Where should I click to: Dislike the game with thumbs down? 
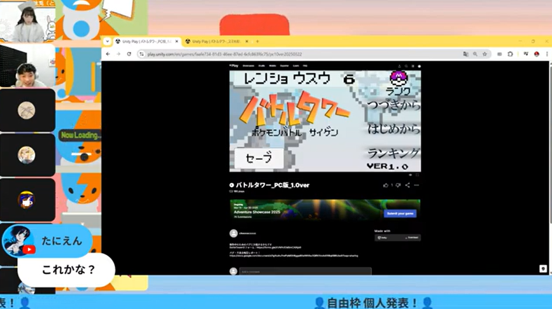[x=398, y=185]
